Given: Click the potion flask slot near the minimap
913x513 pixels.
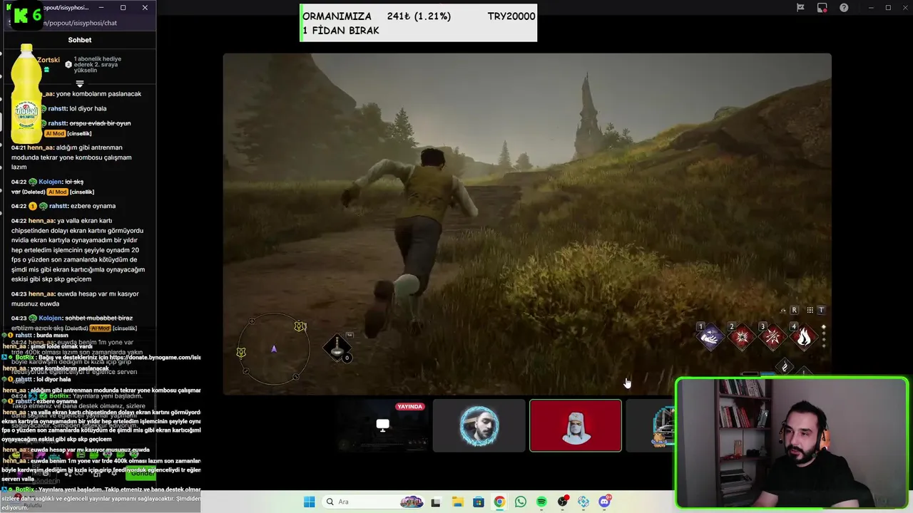Looking at the screenshot, I should coord(337,347).
